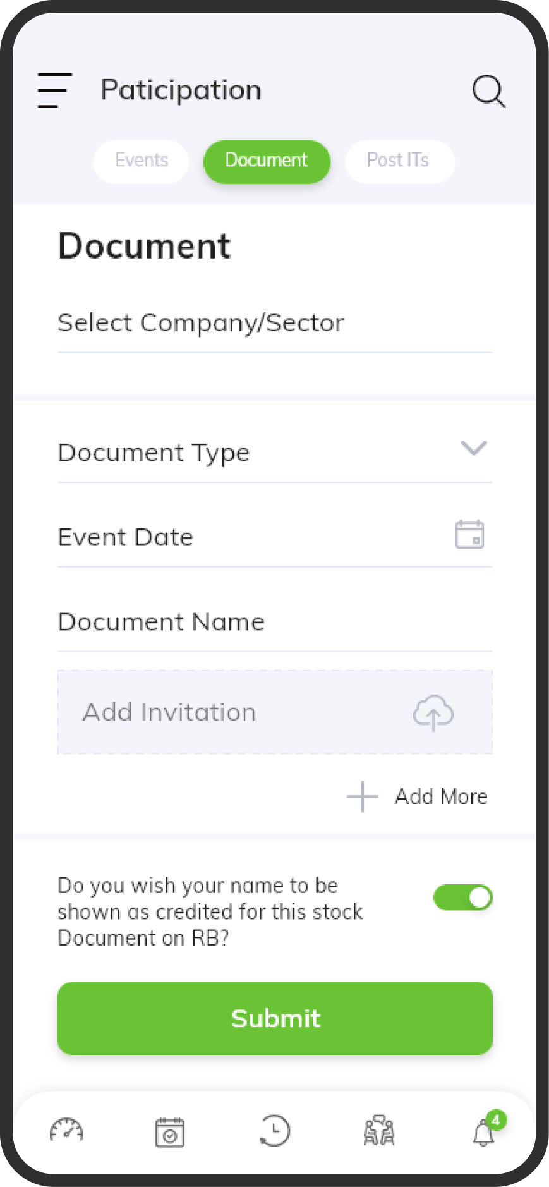Viewport: 549px width, 1187px height.
Task: Switch to the Post ITs tab
Action: [399, 161]
